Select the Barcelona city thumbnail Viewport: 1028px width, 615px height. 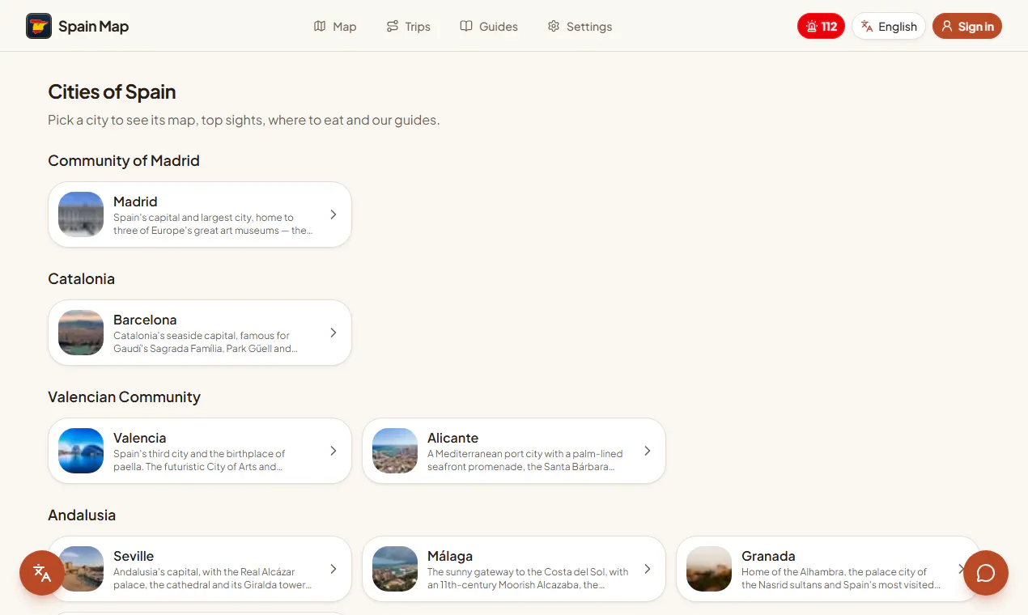[81, 333]
